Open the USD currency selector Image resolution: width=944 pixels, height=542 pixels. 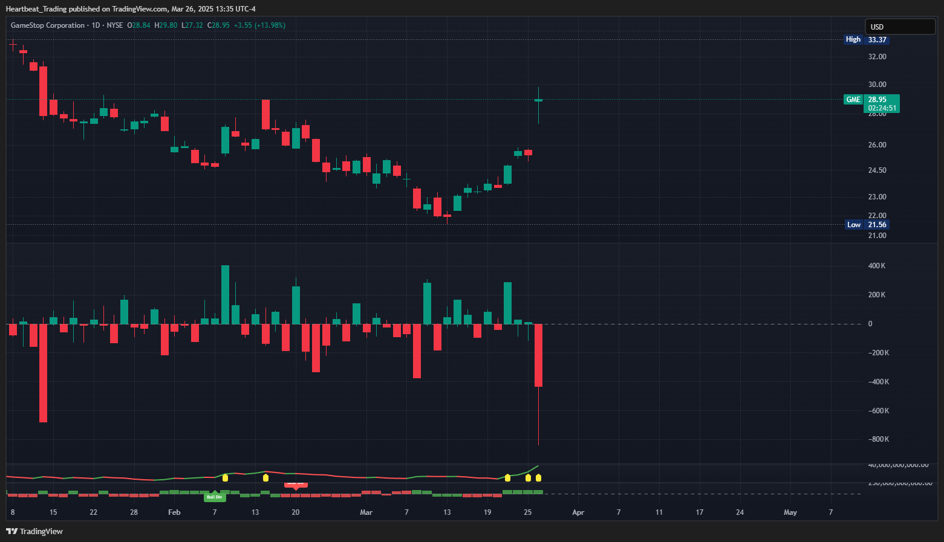point(900,27)
